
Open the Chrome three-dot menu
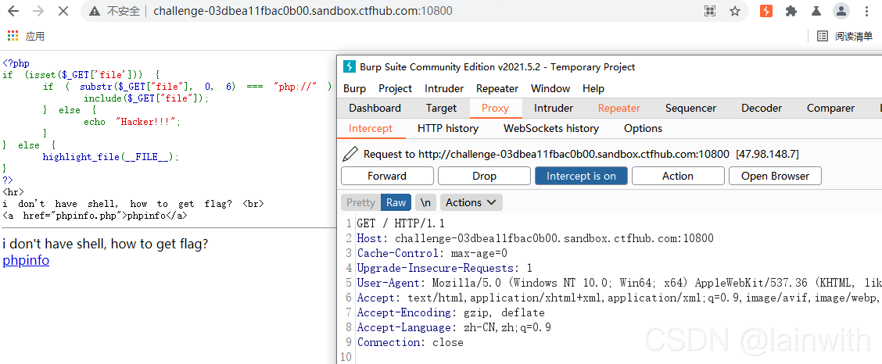pos(866,11)
